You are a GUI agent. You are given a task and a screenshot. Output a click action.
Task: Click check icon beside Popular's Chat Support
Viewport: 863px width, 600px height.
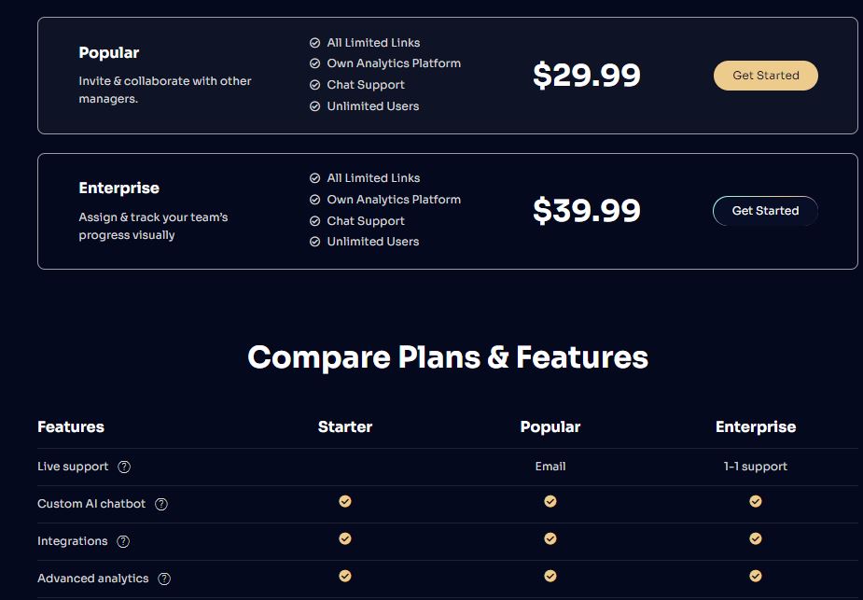(314, 85)
